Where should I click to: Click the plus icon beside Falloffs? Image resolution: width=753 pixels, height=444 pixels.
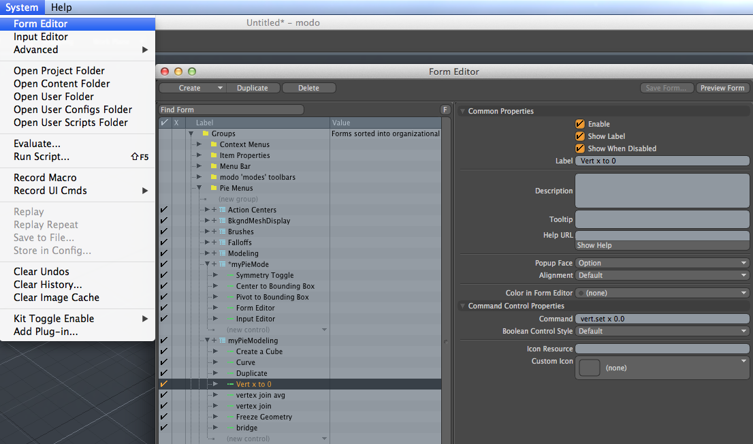point(214,242)
